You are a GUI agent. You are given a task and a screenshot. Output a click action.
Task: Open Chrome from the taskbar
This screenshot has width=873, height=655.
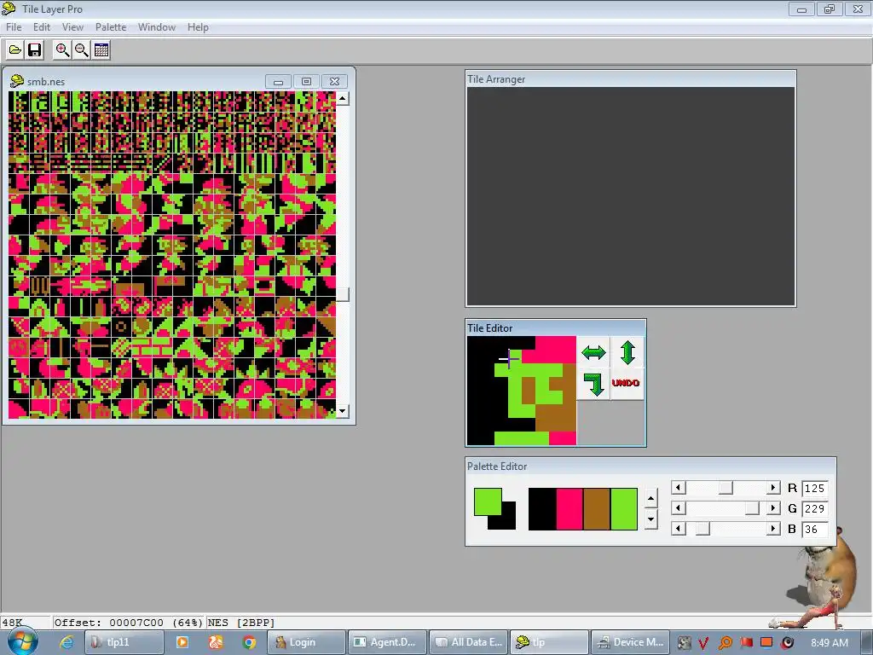(249, 642)
